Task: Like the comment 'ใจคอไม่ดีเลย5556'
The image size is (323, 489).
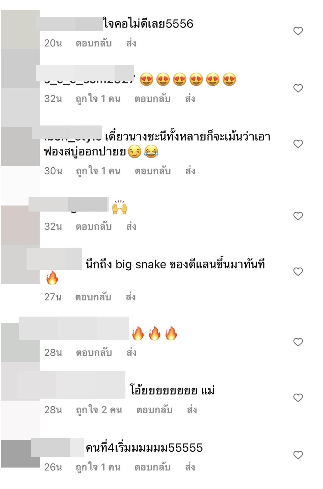Action: click(x=298, y=31)
